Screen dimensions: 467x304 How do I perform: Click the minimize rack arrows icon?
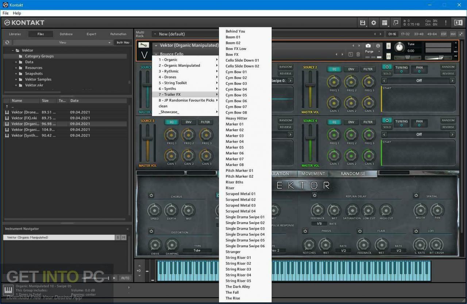461,34
